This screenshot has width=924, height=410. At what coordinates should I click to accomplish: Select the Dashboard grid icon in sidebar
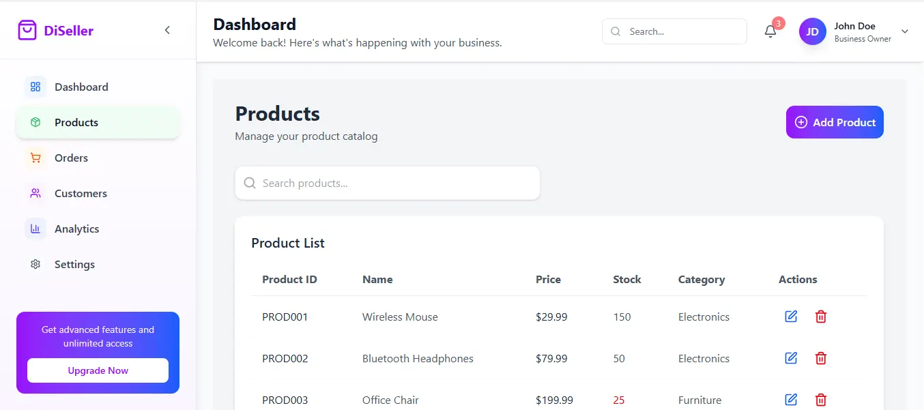tap(35, 87)
